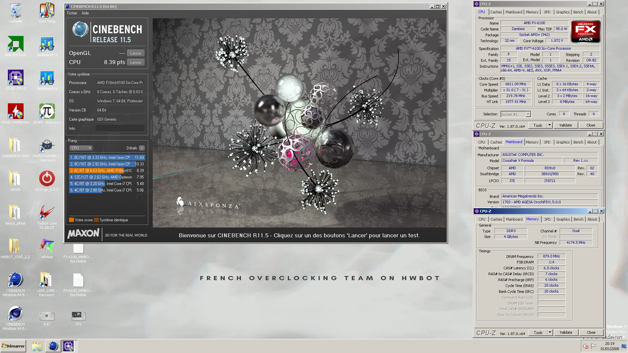Switch to CPU-Z via its taskbar icon
Viewport: 628px width, 353px height.
pyautogui.click(x=68, y=346)
